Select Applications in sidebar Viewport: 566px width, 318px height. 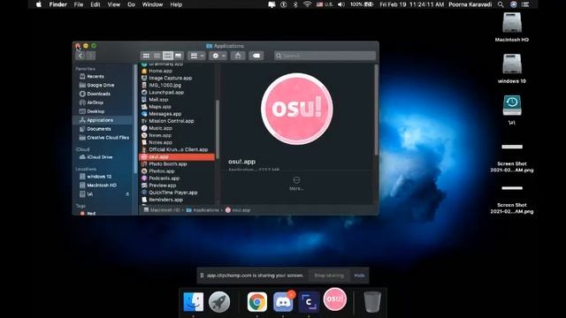point(103,120)
